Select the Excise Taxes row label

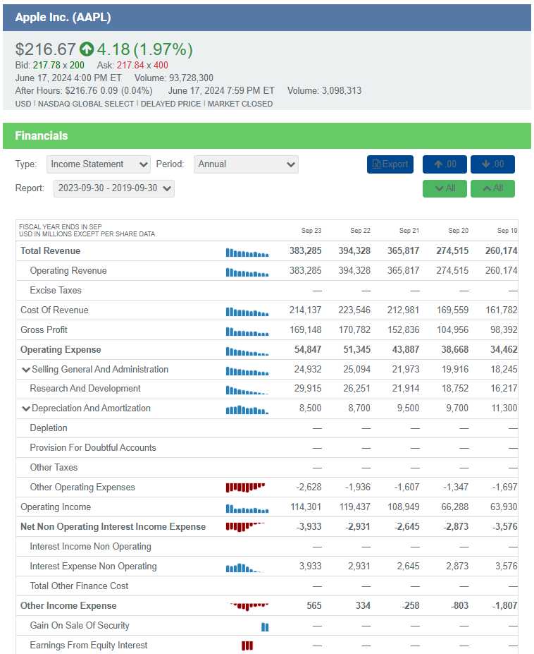(x=56, y=290)
